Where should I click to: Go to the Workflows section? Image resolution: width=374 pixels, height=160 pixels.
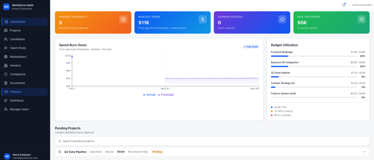pyautogui.click(x=17, y=100)
